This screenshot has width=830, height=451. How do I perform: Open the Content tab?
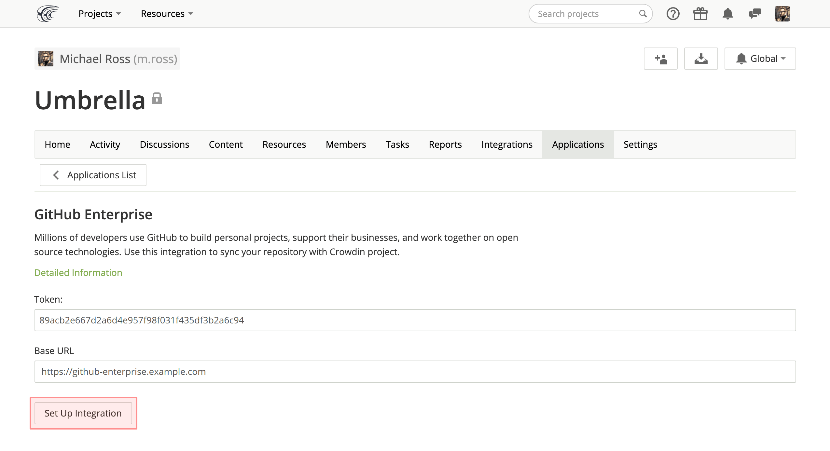coord(226,144)
